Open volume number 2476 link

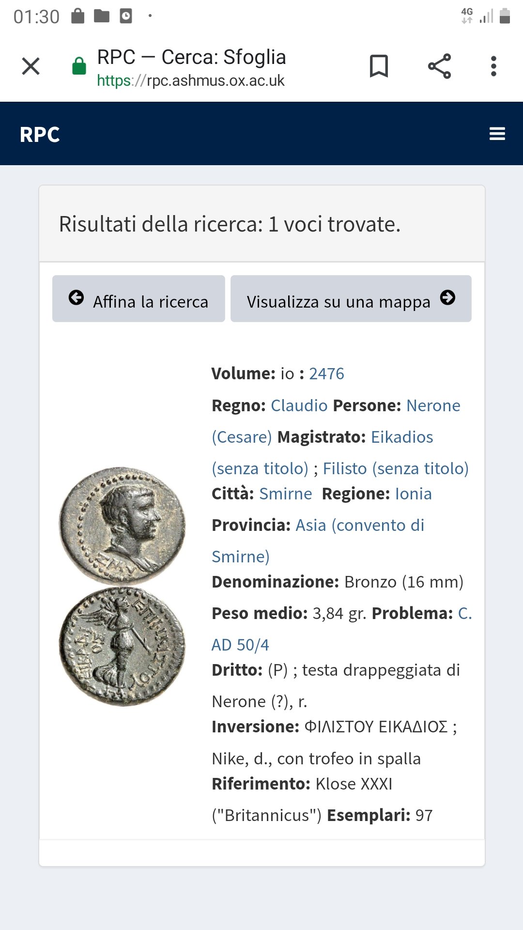(326, 374)
